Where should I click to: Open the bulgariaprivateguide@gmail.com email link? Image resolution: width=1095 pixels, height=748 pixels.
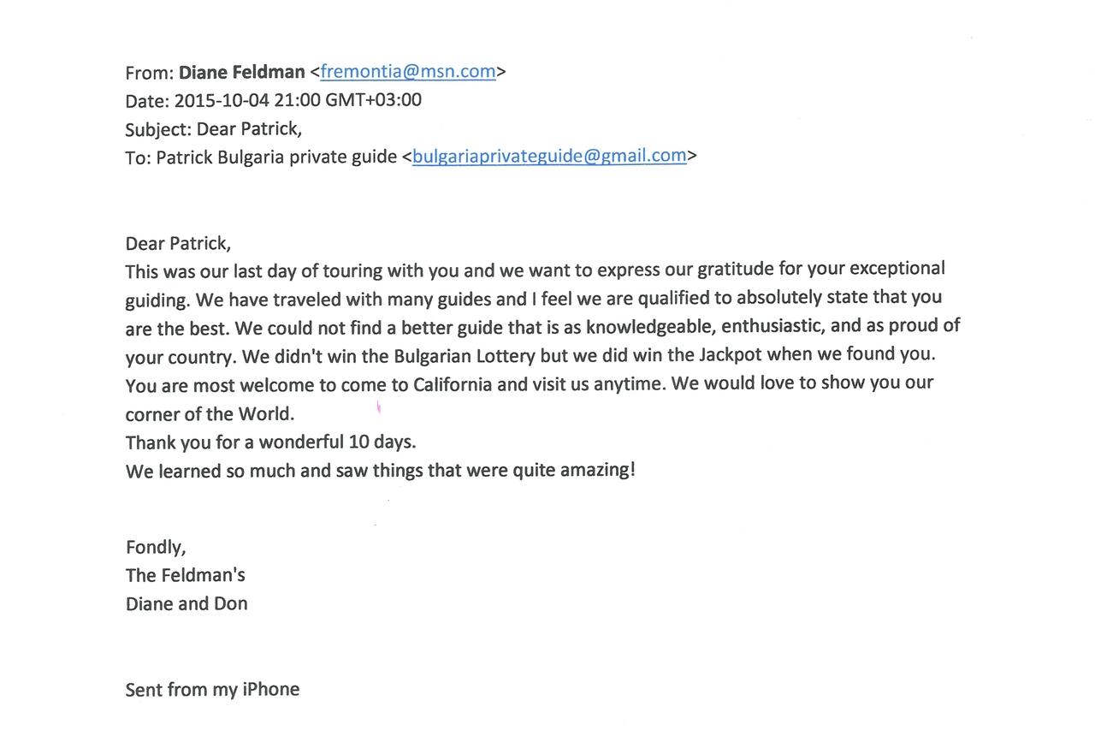(549, 156)
